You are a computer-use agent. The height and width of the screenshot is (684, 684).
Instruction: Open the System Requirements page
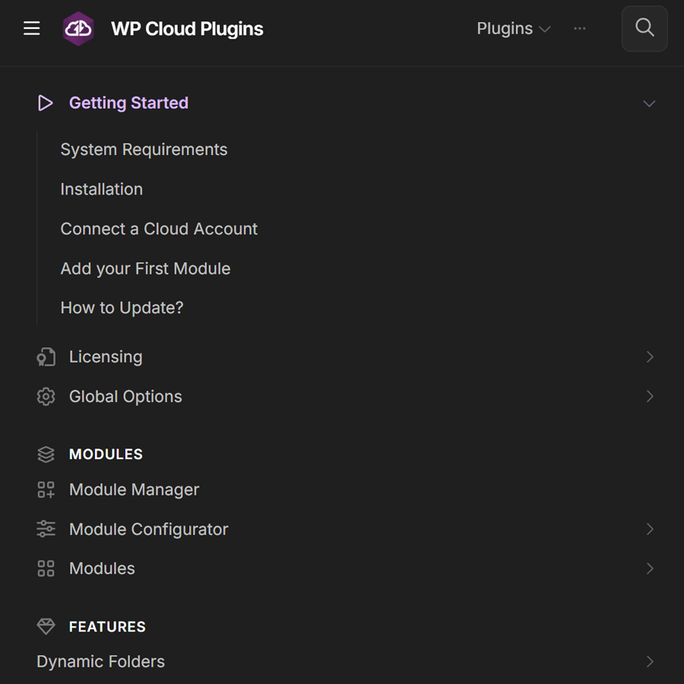coord(144,150)
